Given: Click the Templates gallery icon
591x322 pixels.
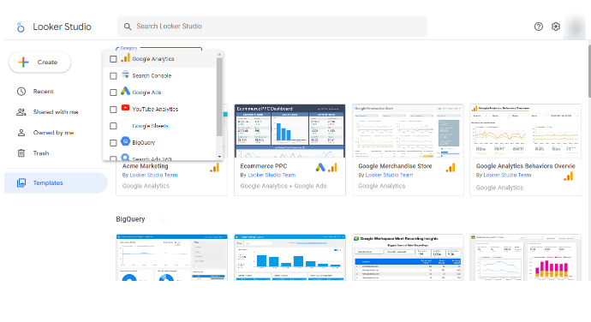Looking at the screenshot, I should coord(21,183).
